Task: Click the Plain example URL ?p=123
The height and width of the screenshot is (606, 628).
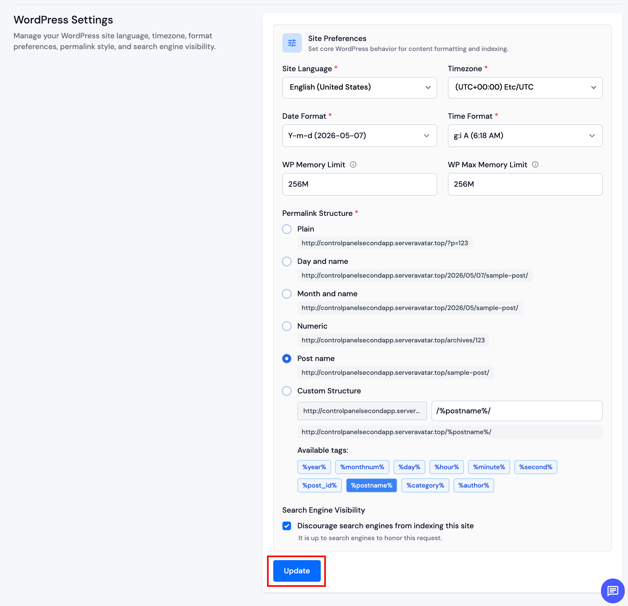Action: [x=385, y=243]
